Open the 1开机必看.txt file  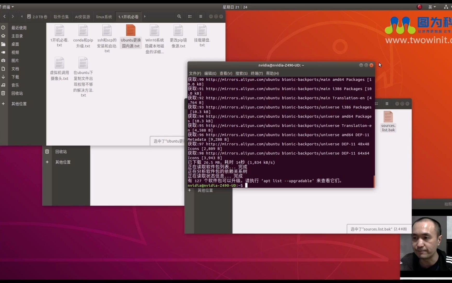[59, 36]
